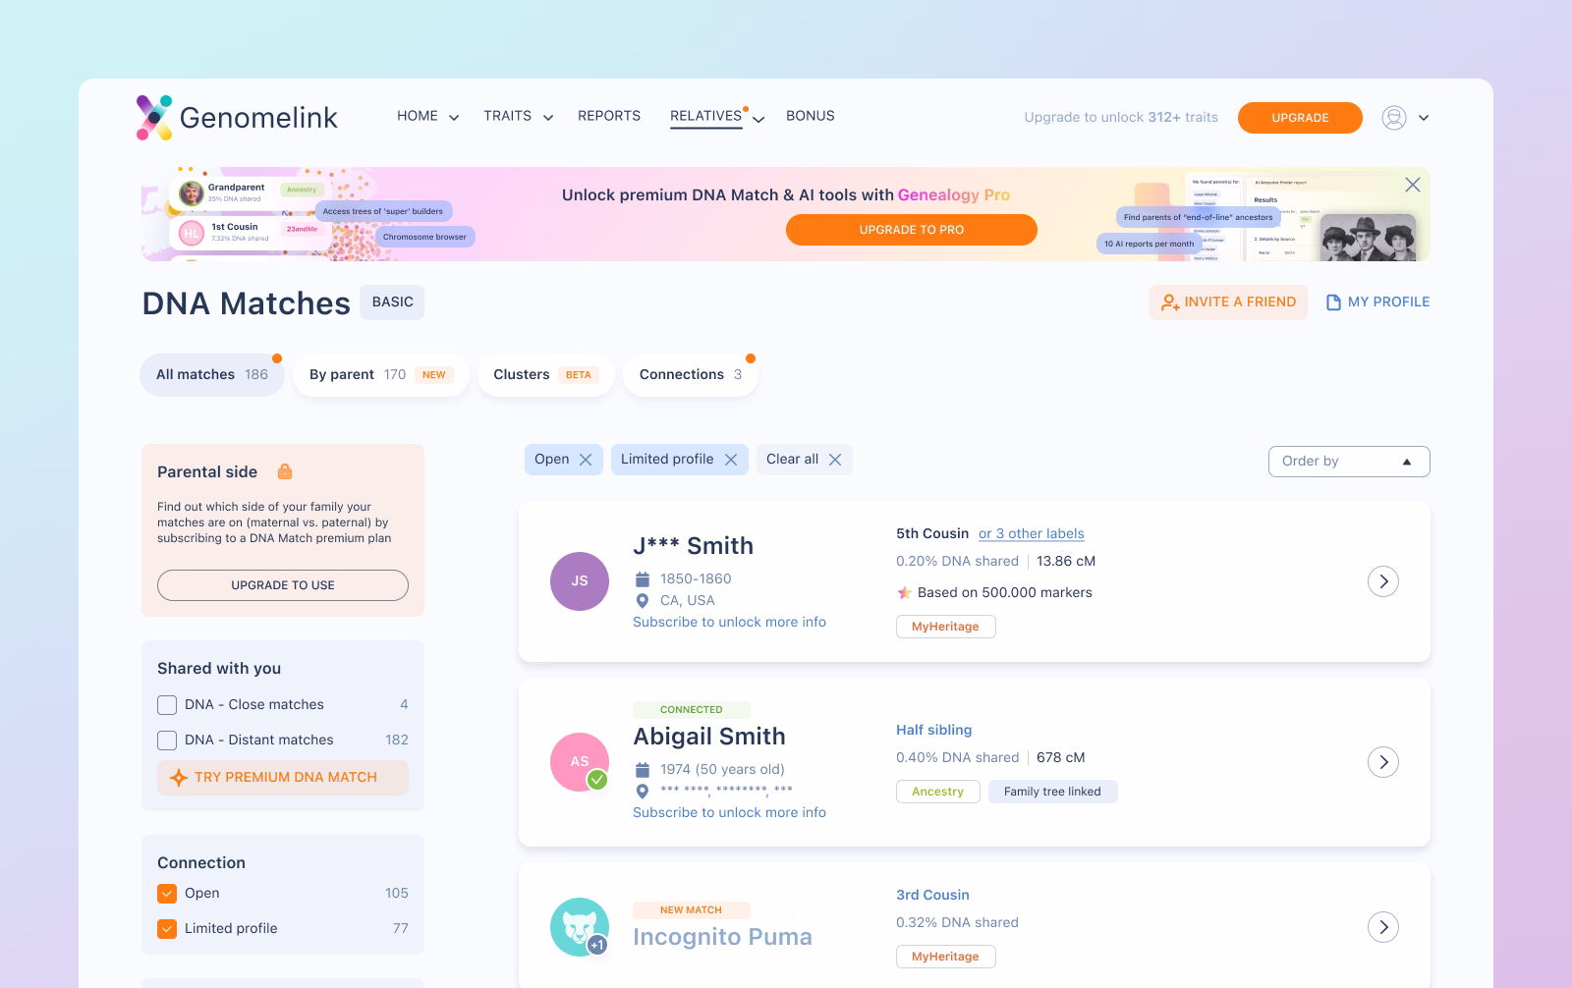Click the AS avatar for Abigail Smith
The width and height of the screenshot is (1572, 988).
tap(580, 762)
